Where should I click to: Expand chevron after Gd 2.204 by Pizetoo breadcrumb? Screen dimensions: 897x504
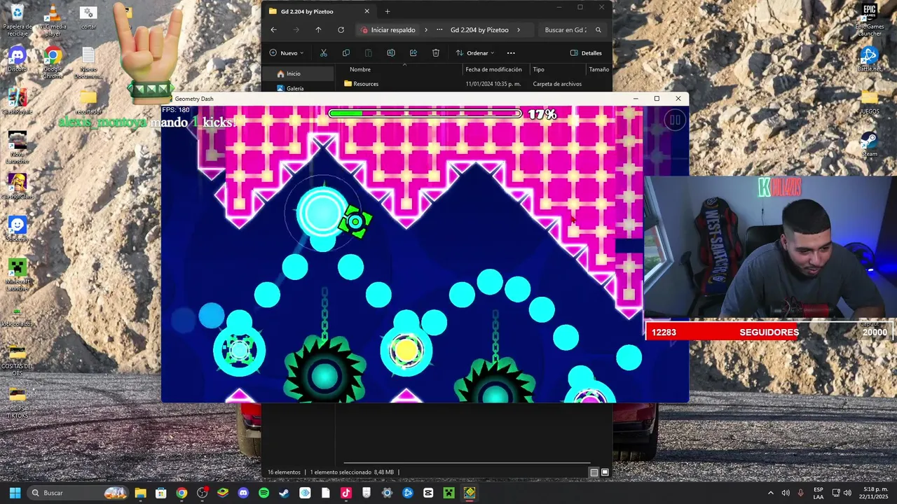519,30
